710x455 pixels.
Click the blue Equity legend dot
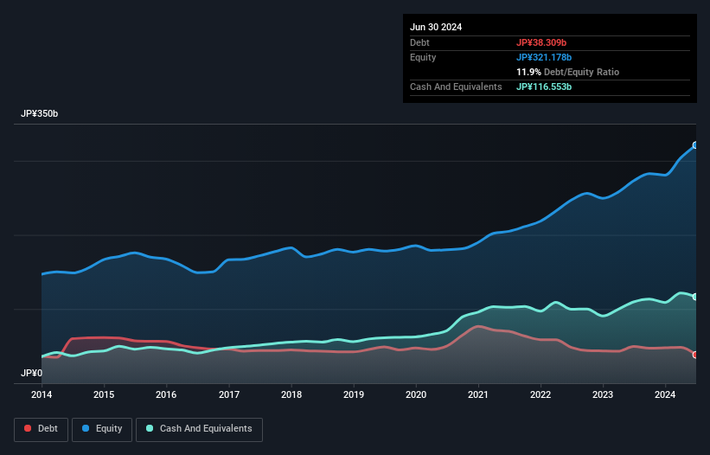pos(87,429)
